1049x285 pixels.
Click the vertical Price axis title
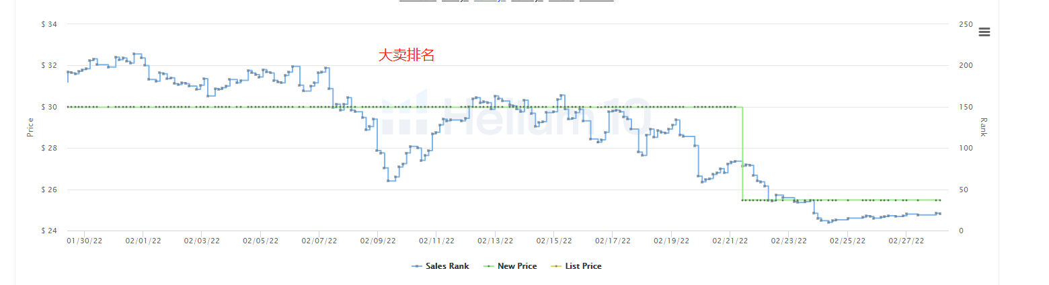click(x=30, y=128)
